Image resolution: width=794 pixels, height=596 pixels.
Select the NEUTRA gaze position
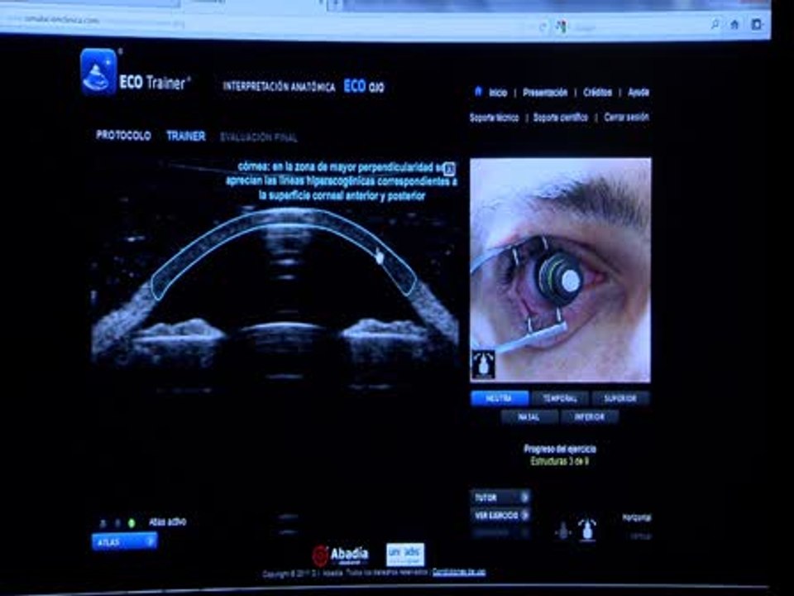click(x=500, y=398)
